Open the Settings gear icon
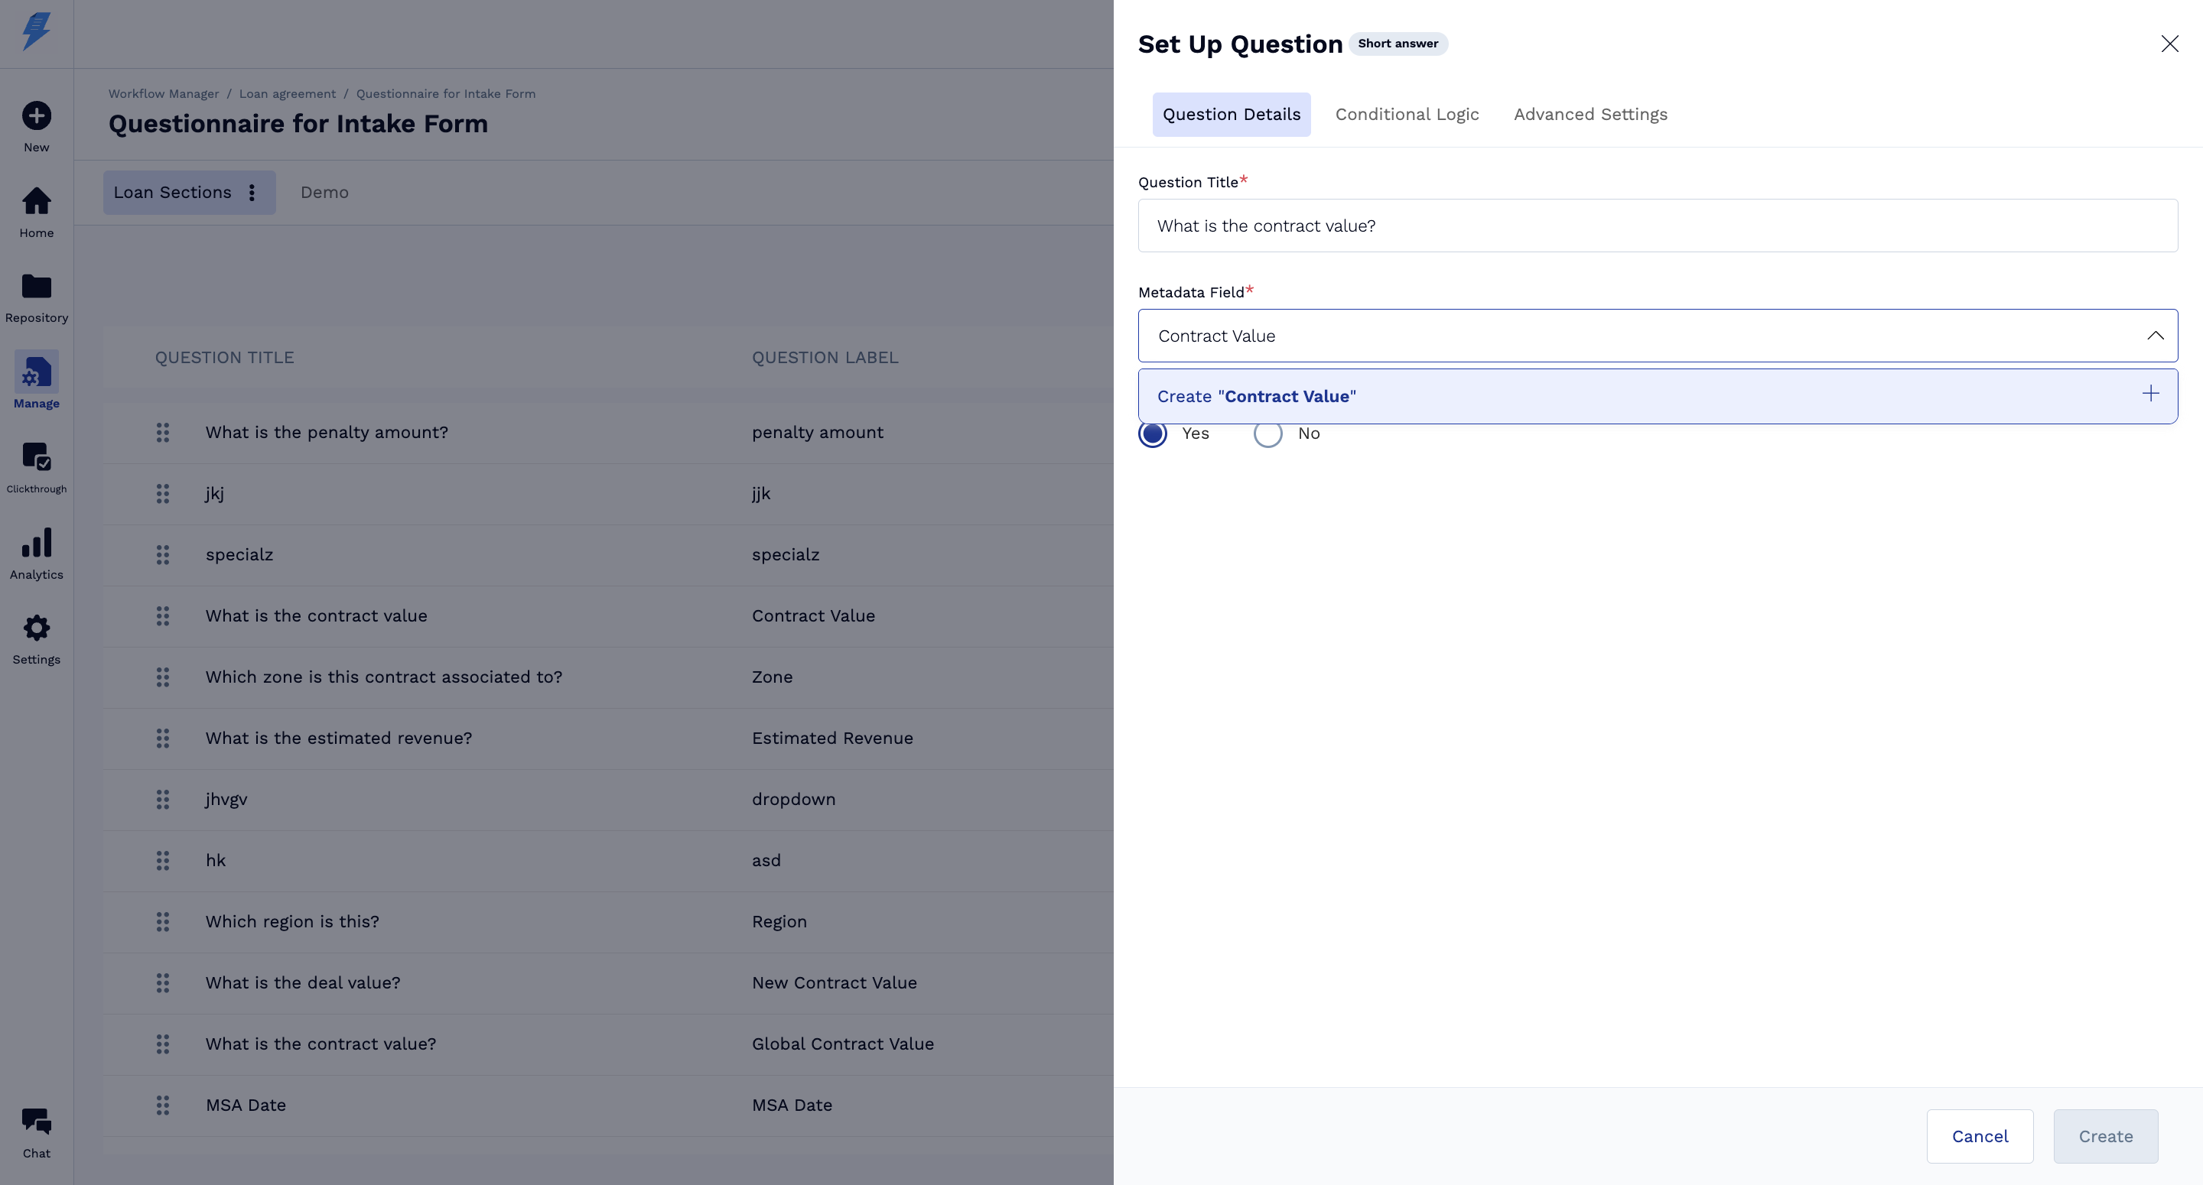 (x=36, y=628)
